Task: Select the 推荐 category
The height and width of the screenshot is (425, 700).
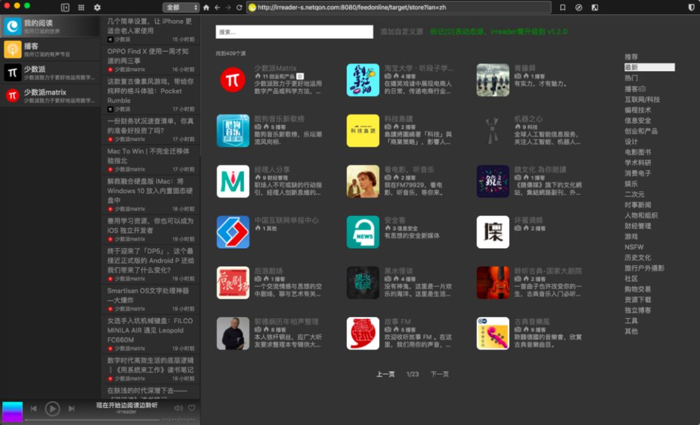Action: 631,57
